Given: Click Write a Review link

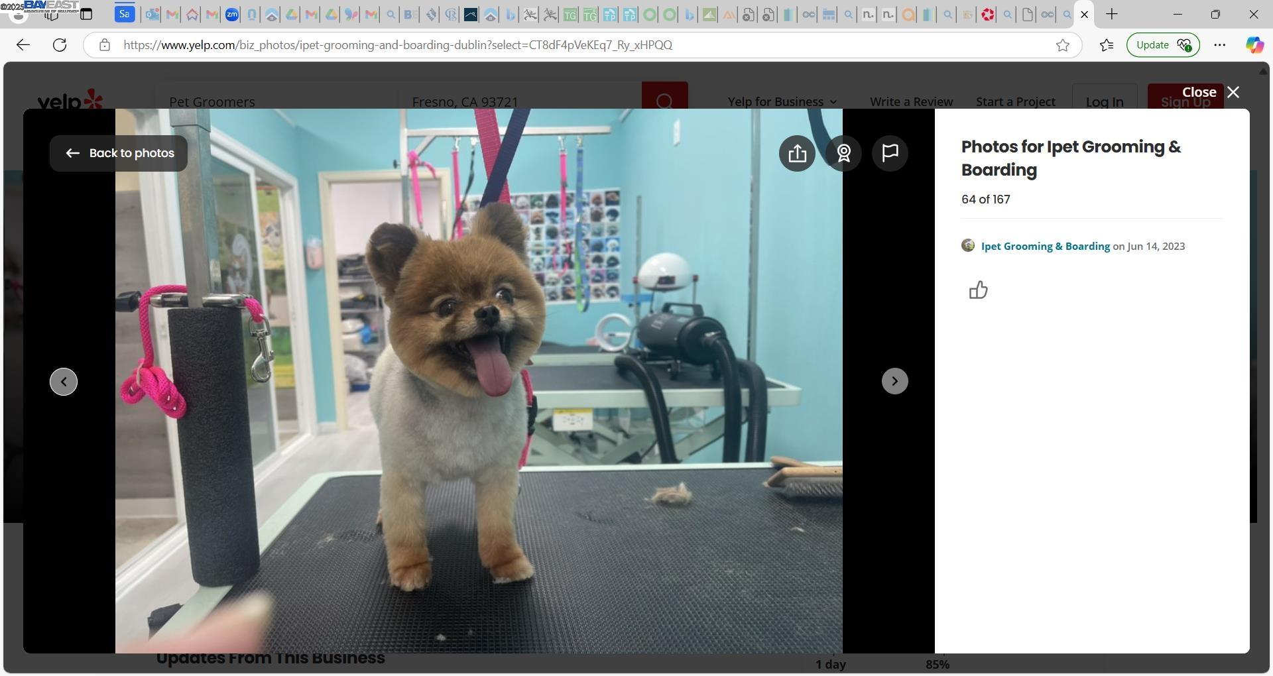Looking at the screenshot, I should click(x=911, y=101).
